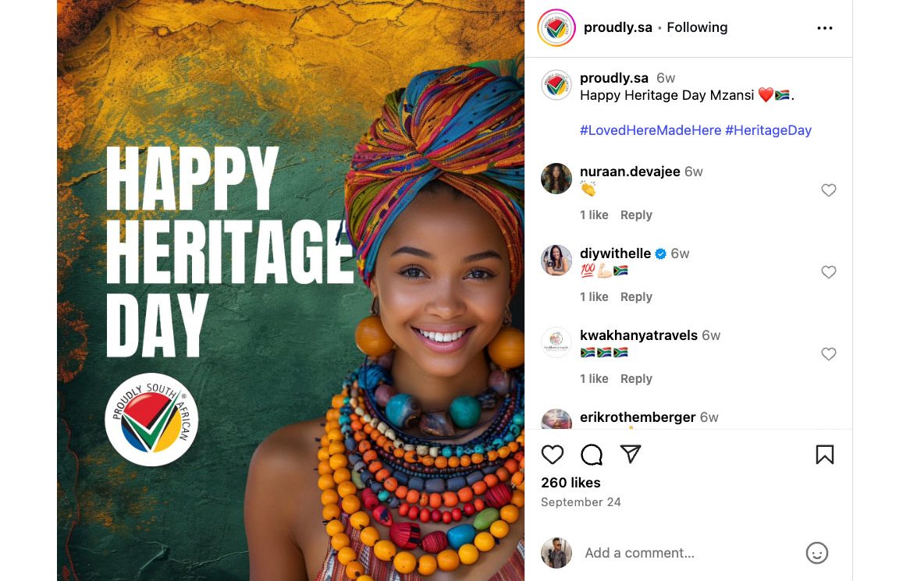This screenshot has height=581, width=910.
Task: Toggle Following status for proudly.sa
Action: (697, 27)
